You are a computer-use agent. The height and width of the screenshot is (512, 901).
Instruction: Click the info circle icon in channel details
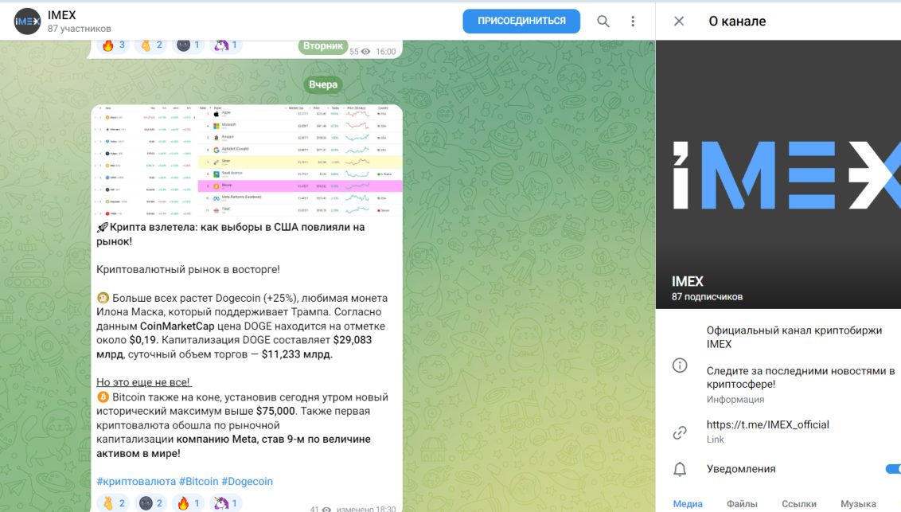coord(680,365)
